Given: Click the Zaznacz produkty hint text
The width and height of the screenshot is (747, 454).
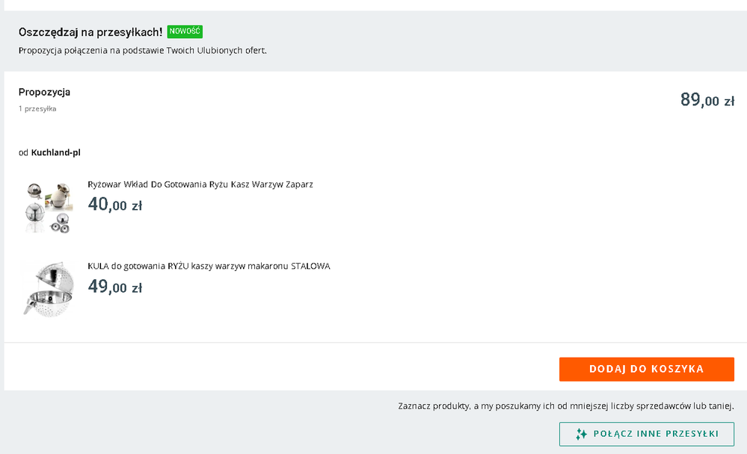Looking at the screenshot, I should pos(565,406).
